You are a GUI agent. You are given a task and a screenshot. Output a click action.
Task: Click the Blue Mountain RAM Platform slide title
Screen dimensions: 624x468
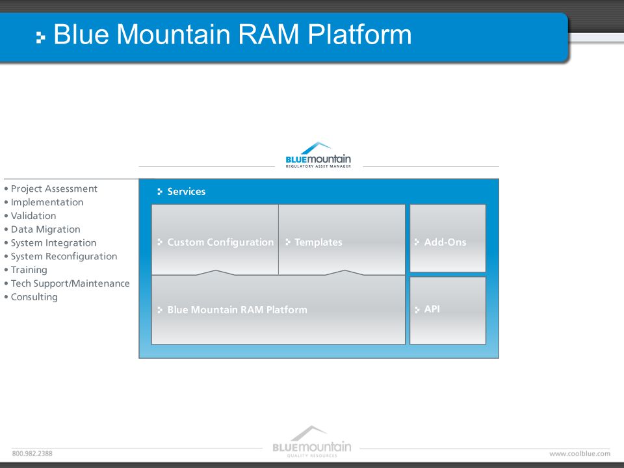coord(233,34)
